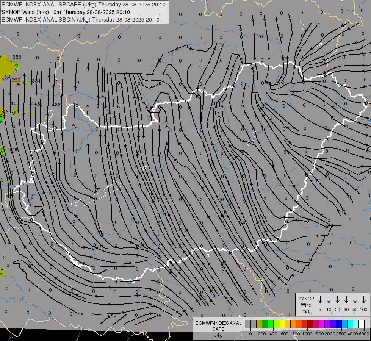Screen dimensions: 371x341
Task: Click the green diamond patch below 356
Action: pyautogui.click(x=16, y=65)
